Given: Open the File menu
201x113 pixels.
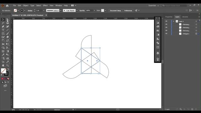Looking at the screenshot, I should click(14, 6).
